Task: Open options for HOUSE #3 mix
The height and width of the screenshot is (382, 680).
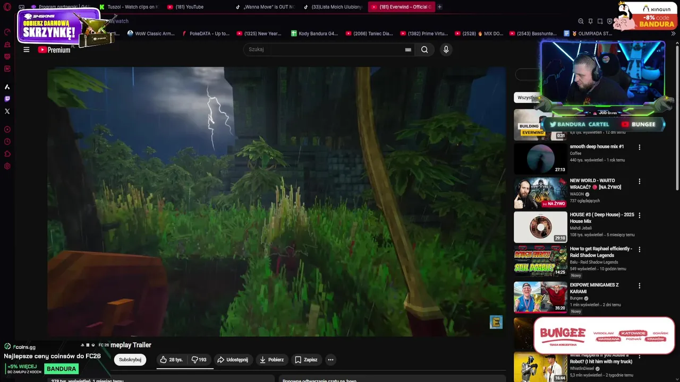Action: tap(639, 215)
